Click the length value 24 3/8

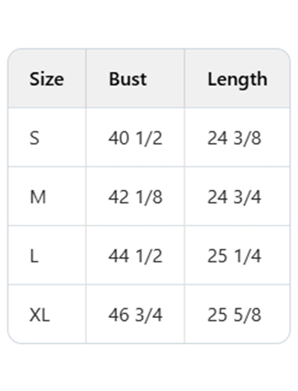pyautogui.click(x=234, y=138)
